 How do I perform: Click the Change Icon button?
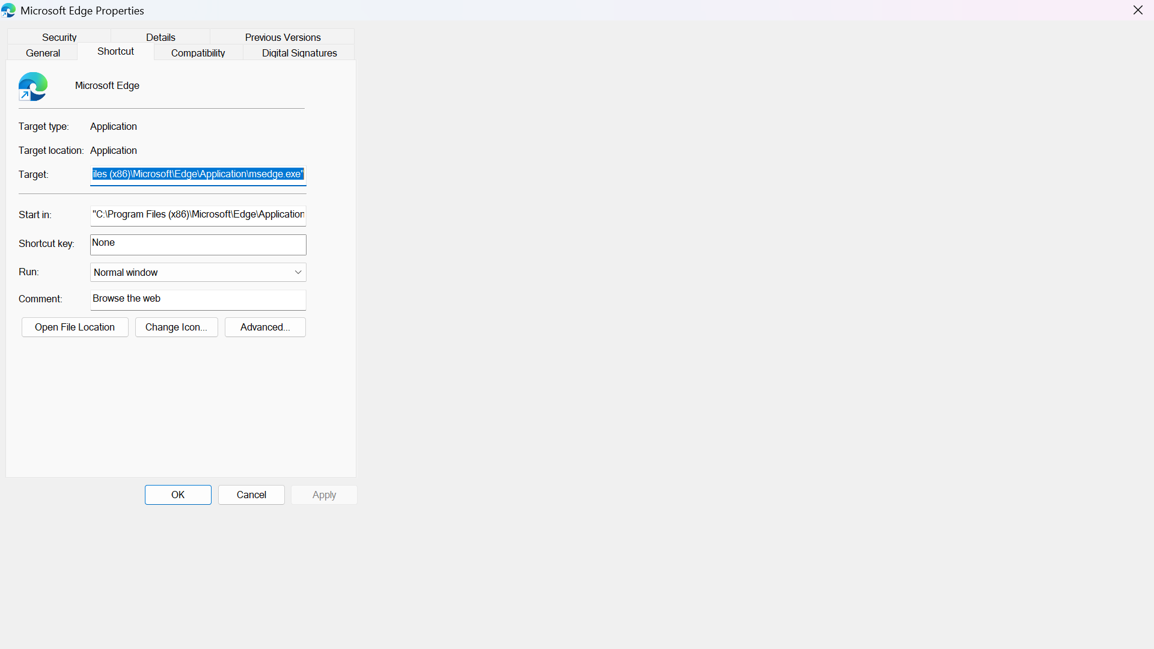[x=176, y=327]
